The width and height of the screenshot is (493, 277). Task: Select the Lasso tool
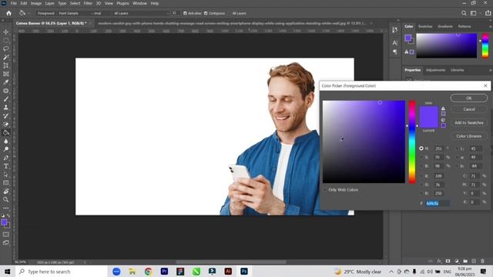(6, 48)
